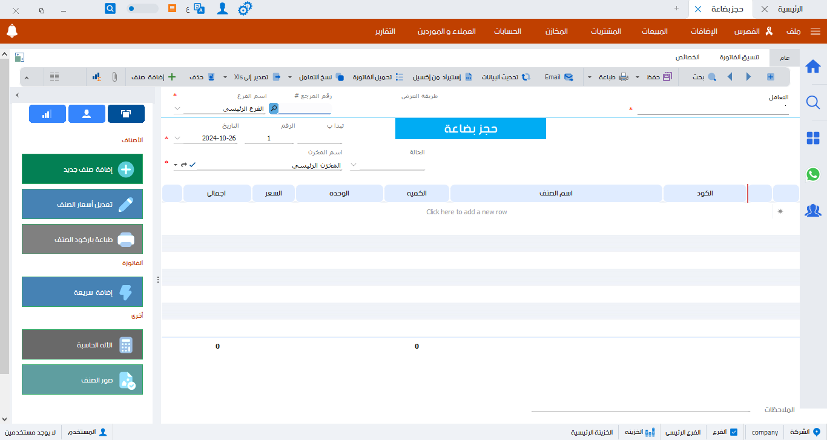Click the notification bell icon
The height and width of the screenshot is (440, 827).
[x=12, y=30]
